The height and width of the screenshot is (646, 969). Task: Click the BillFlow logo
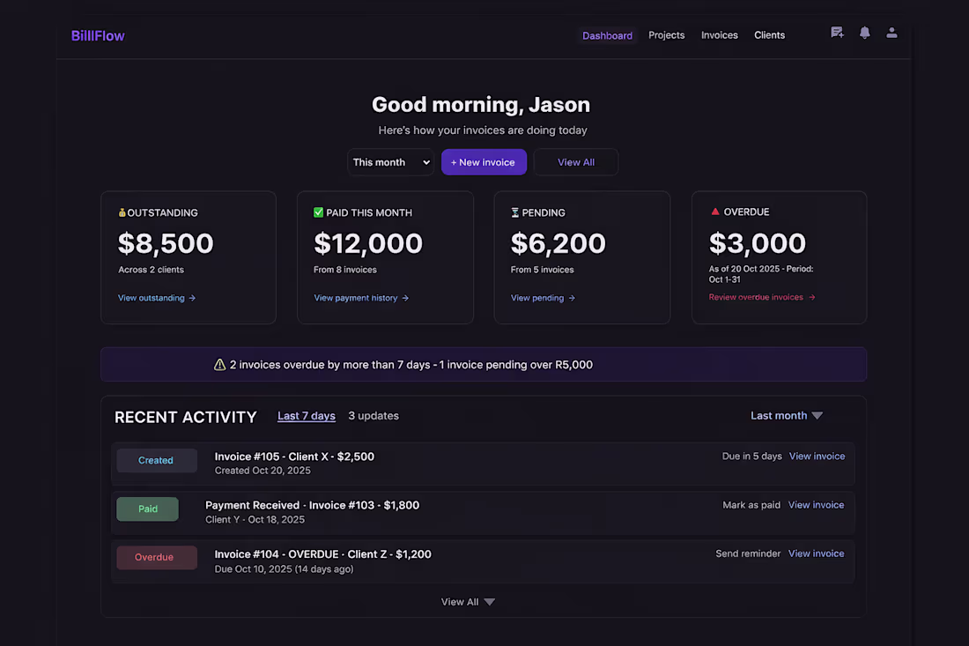97,34
